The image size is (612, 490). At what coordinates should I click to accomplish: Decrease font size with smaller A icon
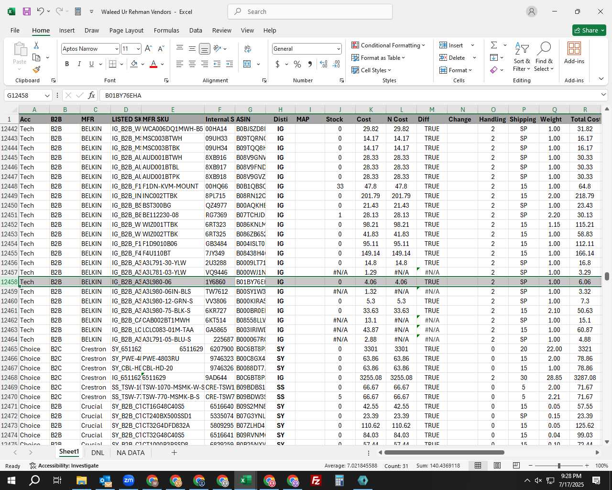(x=161, y=49)
